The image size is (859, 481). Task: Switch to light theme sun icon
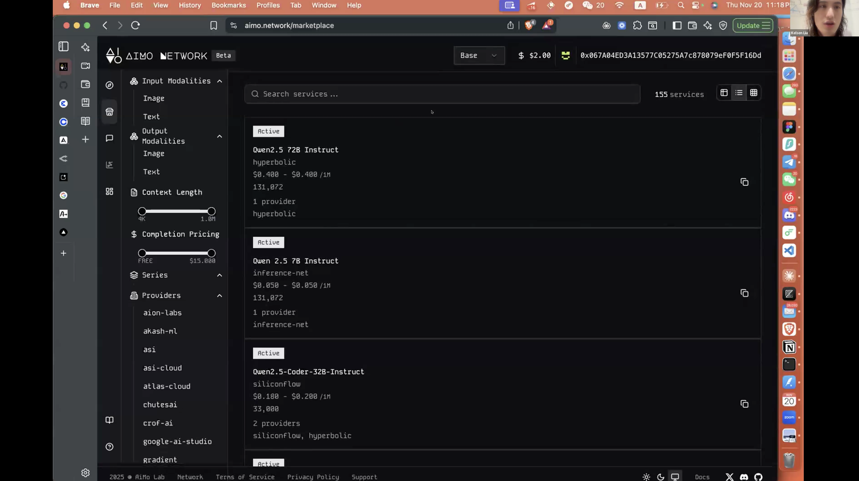(646, 477)
